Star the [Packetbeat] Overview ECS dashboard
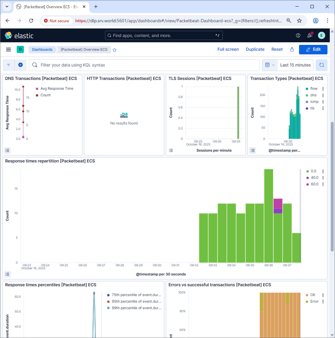Screen dimensions: 335x338 [x=115, y=49]
